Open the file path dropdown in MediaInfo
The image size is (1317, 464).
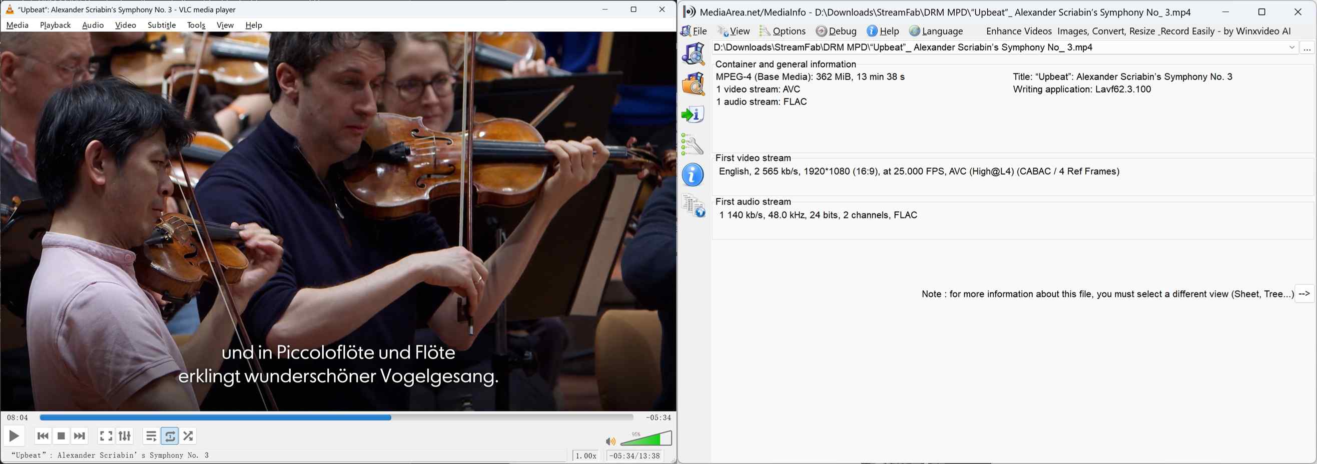[1292, 47]
